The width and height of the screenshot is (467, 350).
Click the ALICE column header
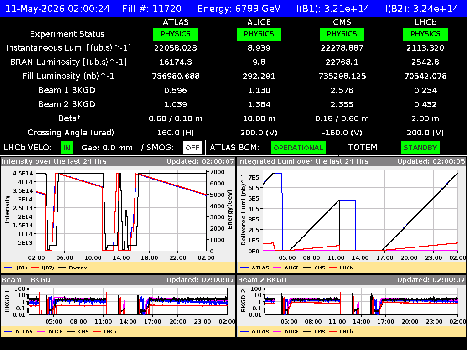click(259, 22)
